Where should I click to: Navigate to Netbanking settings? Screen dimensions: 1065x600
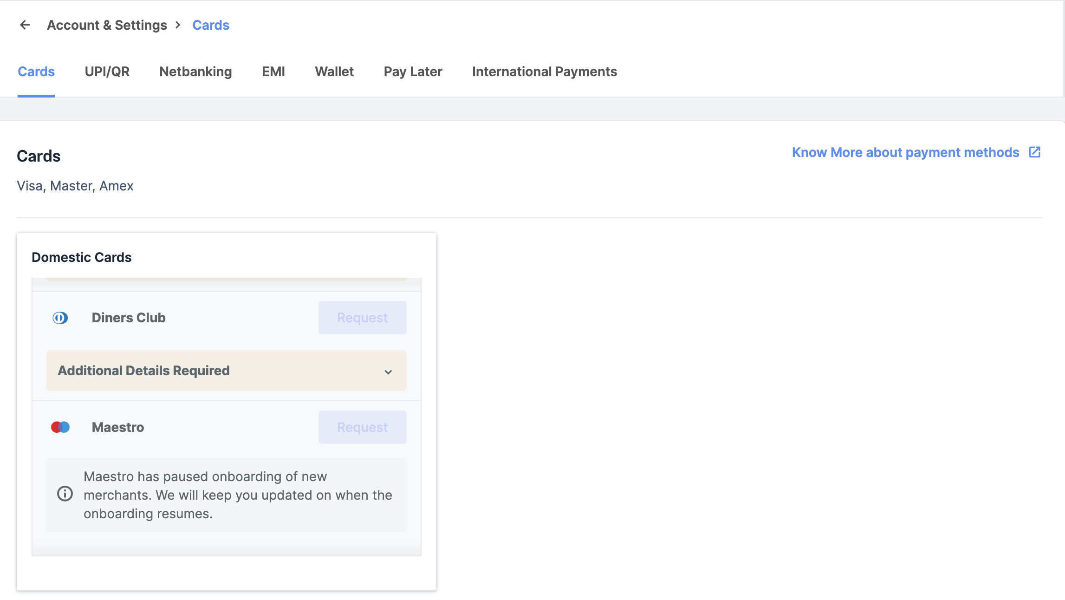click(195, 72)
